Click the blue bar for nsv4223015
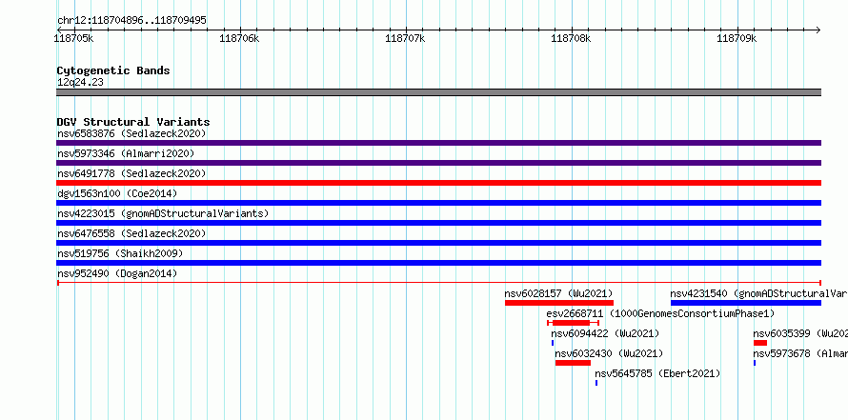Image resolution: width=848 pixels, height=420 pixels. click(x=438, y=223)
